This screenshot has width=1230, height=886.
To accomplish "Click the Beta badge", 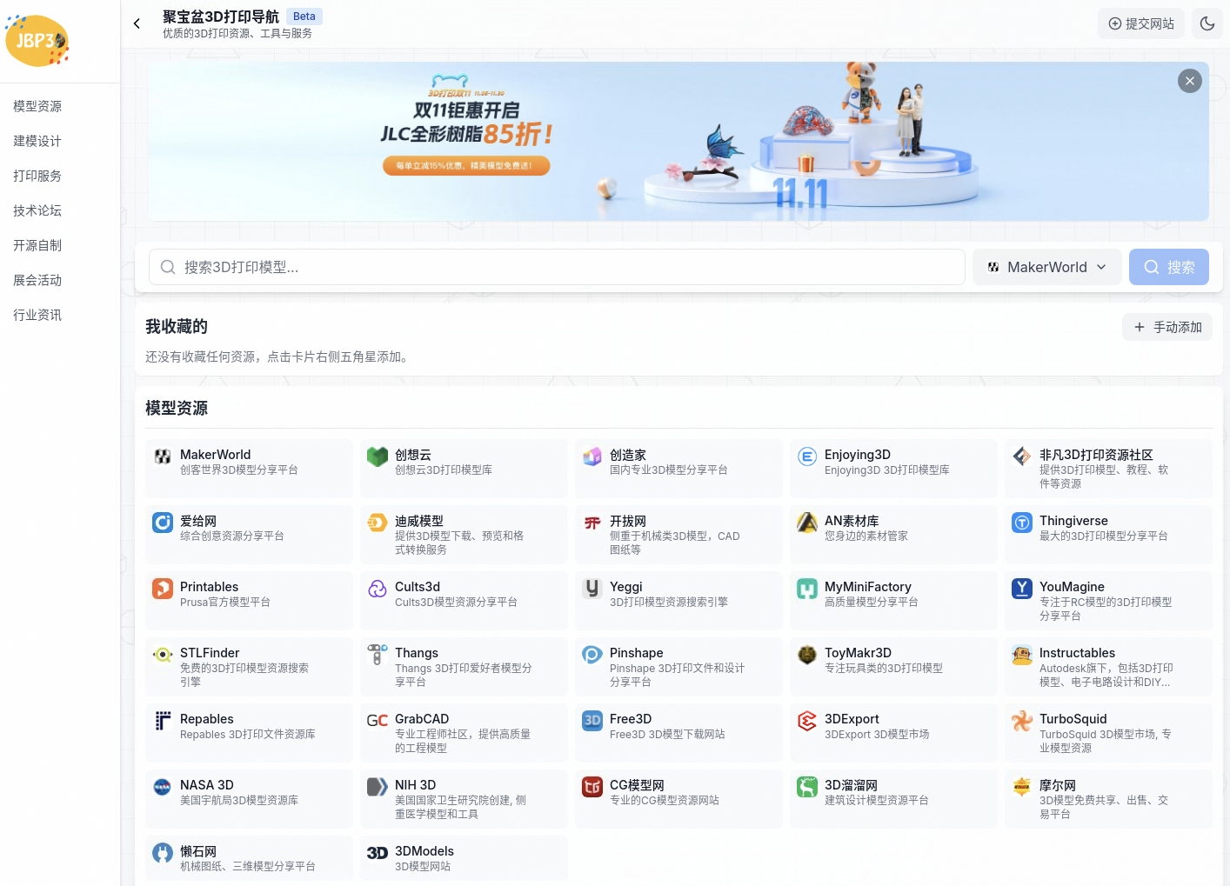I will coord(304,17).
